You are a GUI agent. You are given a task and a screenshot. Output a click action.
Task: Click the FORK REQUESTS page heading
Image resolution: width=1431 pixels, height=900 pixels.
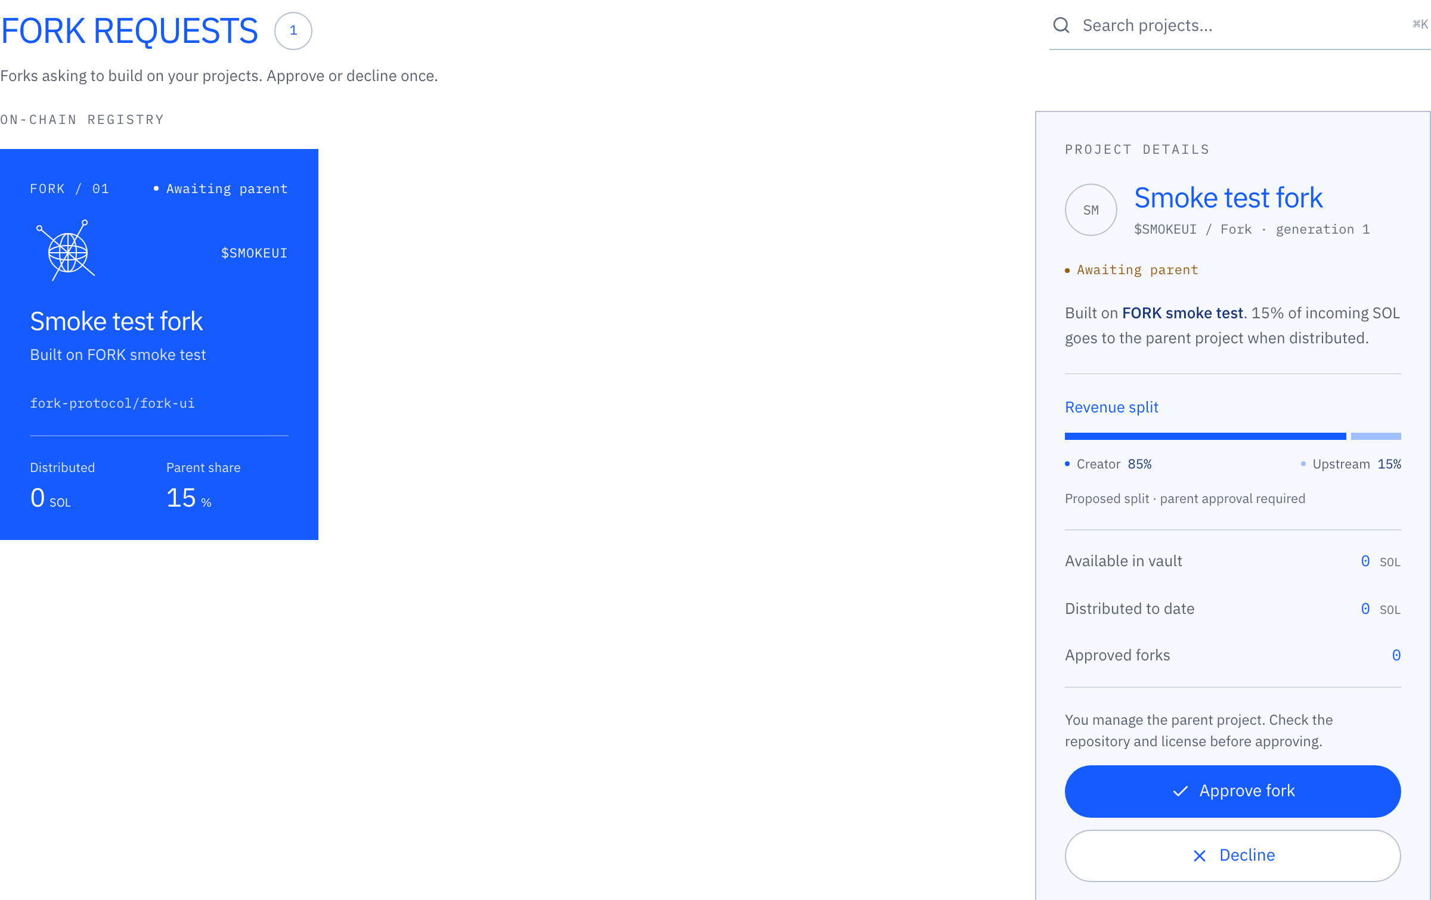point(129,31)
